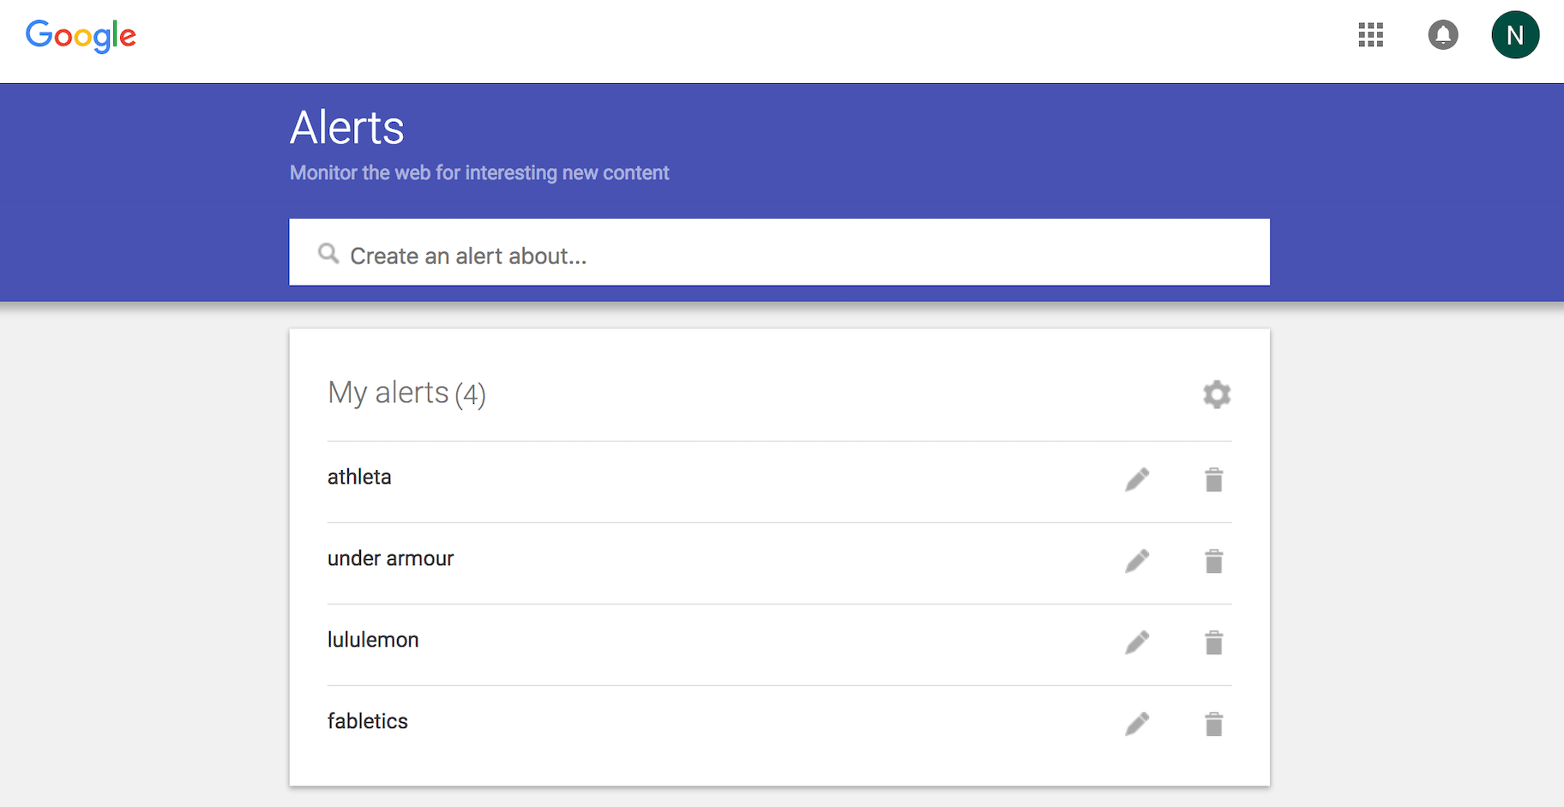Select the under armour alert name
Image resolution: width=1564 pixels, height=807 pixels.
pos(390,558)
